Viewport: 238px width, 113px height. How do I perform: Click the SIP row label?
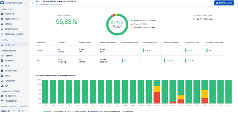(38, 61)
